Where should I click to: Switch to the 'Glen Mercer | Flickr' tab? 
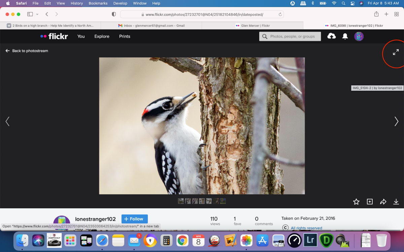click(x=252, y=26)
